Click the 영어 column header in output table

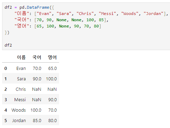pos(52,57)
